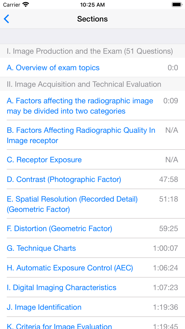This screenshot has width=185, height=329.
Task: Open 'A. Overview of exam topics'
Action: click(x=53, y=68)
